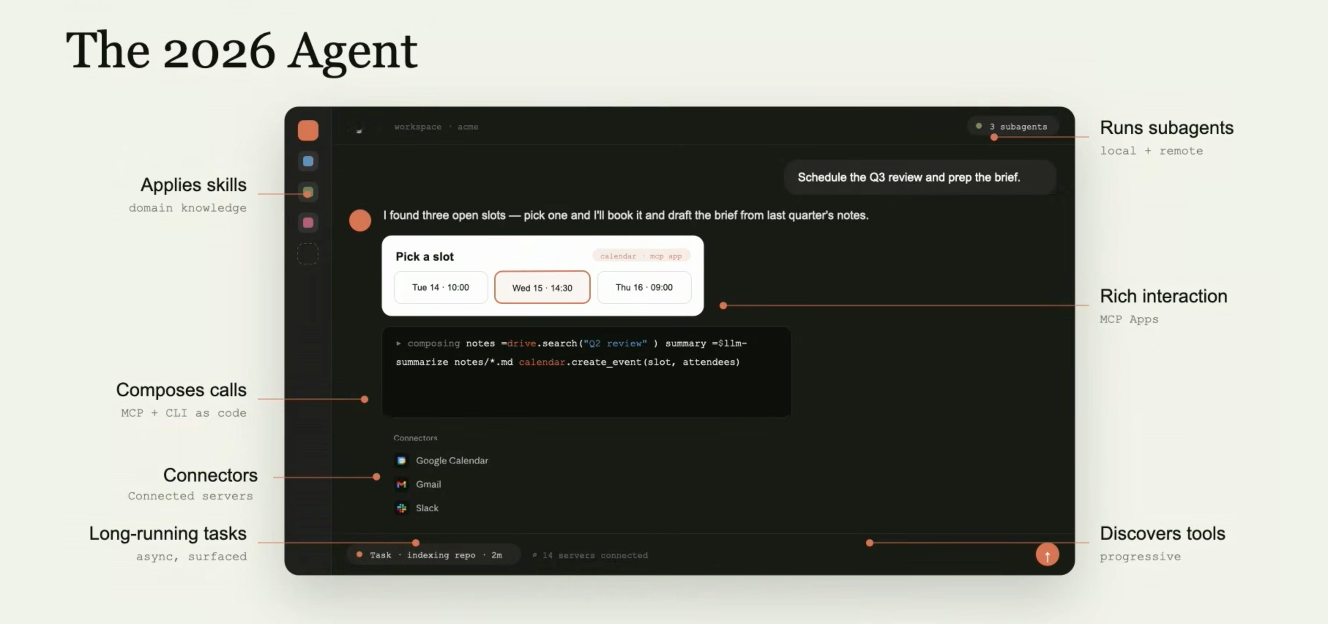1328x624 pixels.
Task: Choose the Wed 15 · 14:30 slot
Action: (542, 288)
